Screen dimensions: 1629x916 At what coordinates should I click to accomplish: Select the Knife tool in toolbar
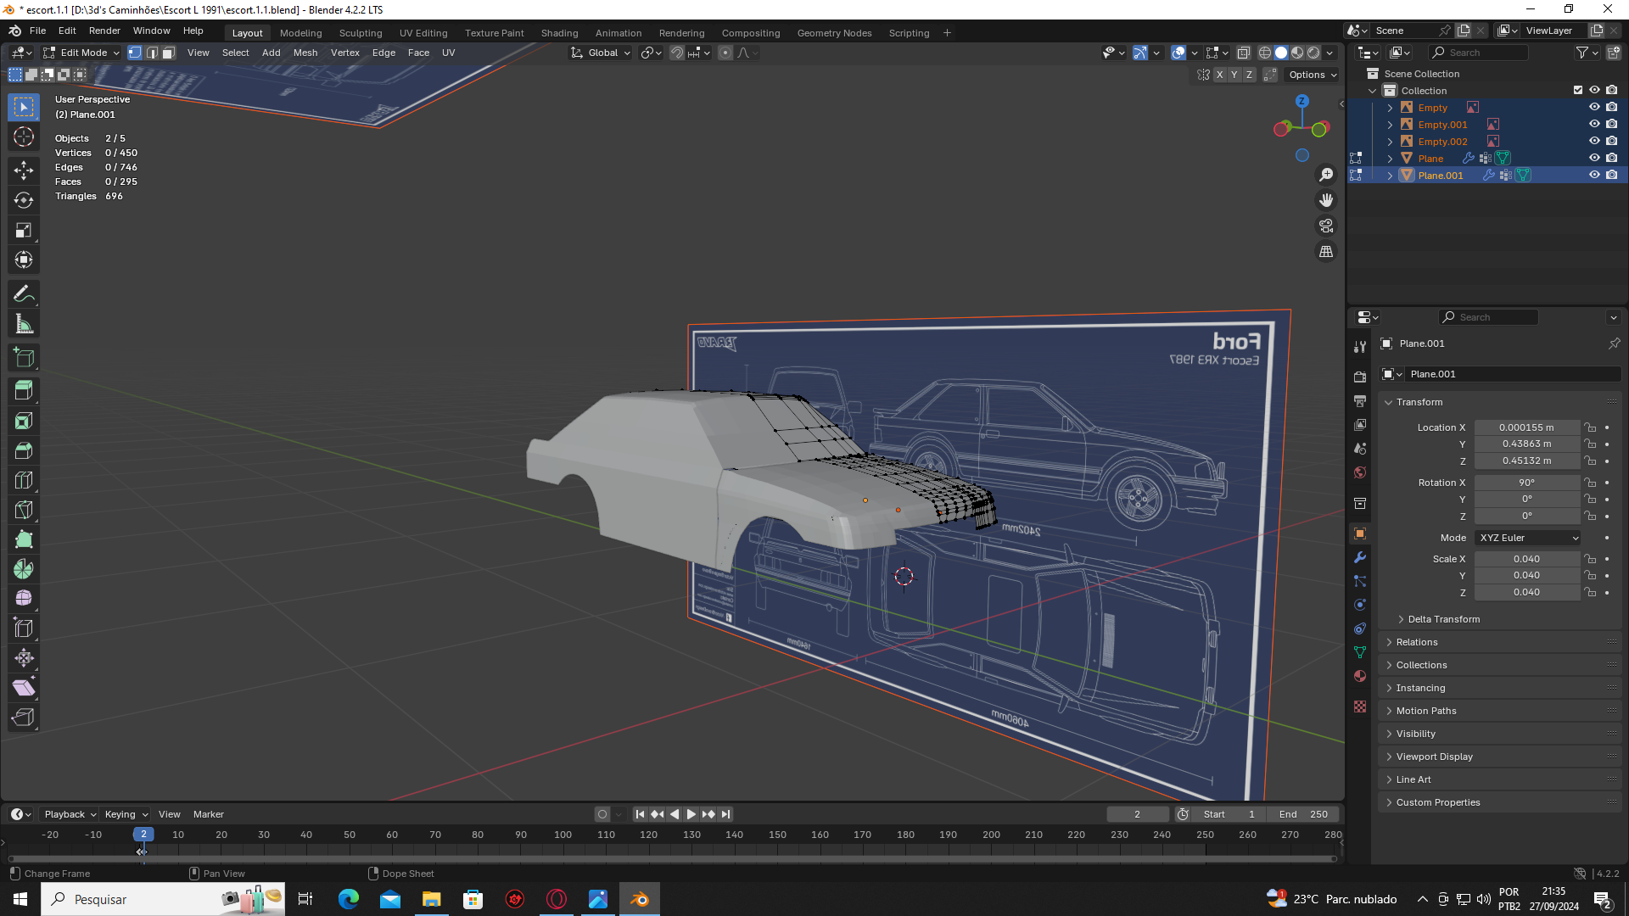(24, 510)
